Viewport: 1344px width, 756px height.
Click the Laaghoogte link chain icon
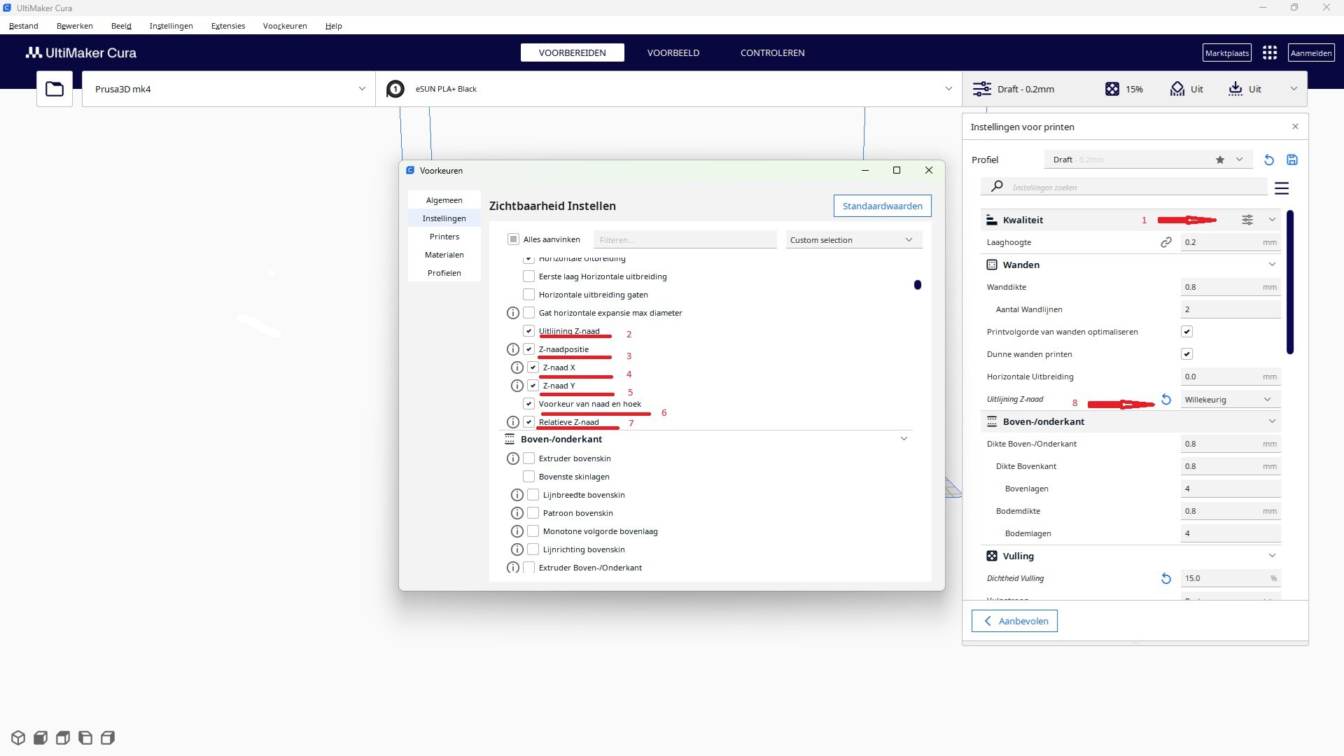(x=1166, y=242)
